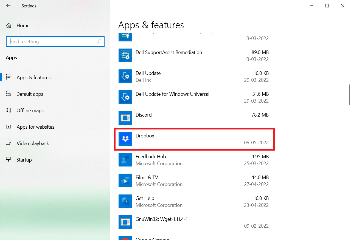Image resolution: width=351 pixels, height=240 pixels.
Task: Close the Settings window
Action: click(343, 6)
